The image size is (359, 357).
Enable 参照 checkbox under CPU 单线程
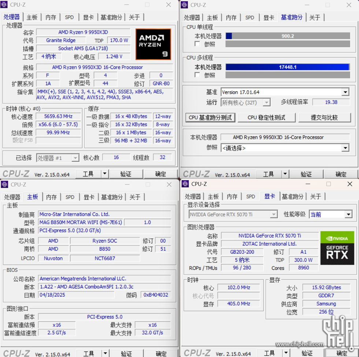click(197, 44)
